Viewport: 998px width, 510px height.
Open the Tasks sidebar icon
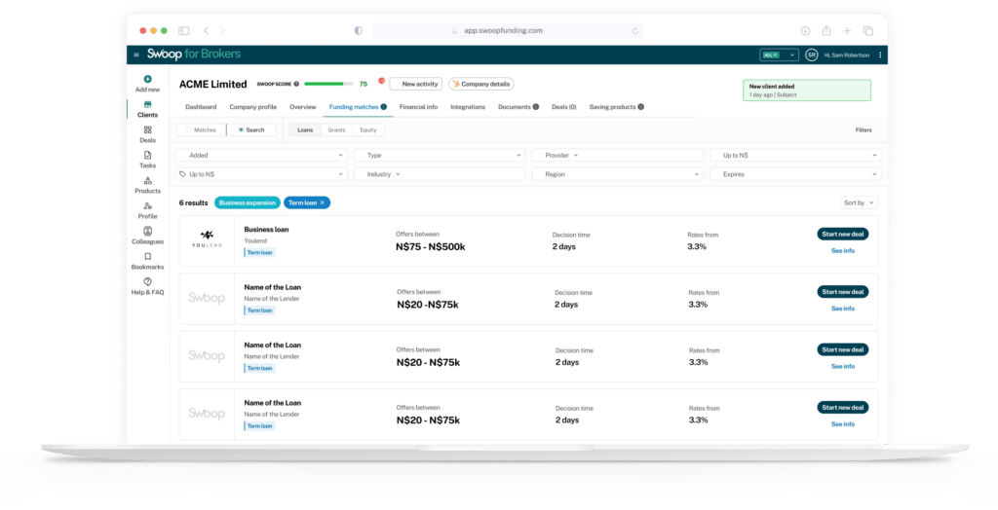tap(148, 155)
